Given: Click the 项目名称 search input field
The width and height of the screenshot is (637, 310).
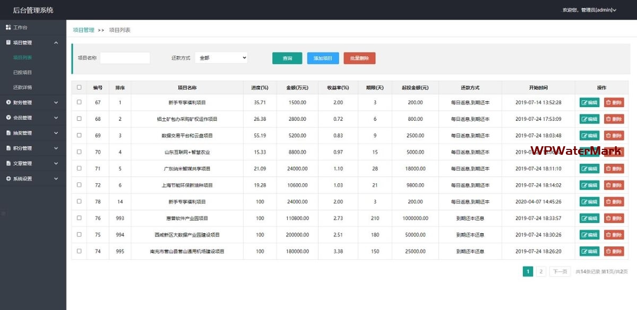Looking at the screenshot, I should [x=125, y=58].
